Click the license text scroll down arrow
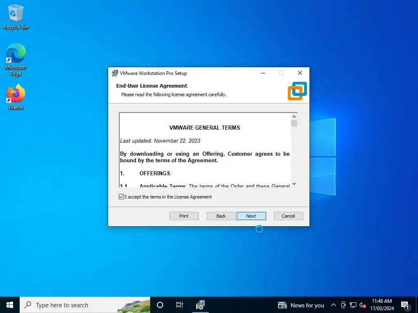418x313 pixels. click(x=294, y=184)
